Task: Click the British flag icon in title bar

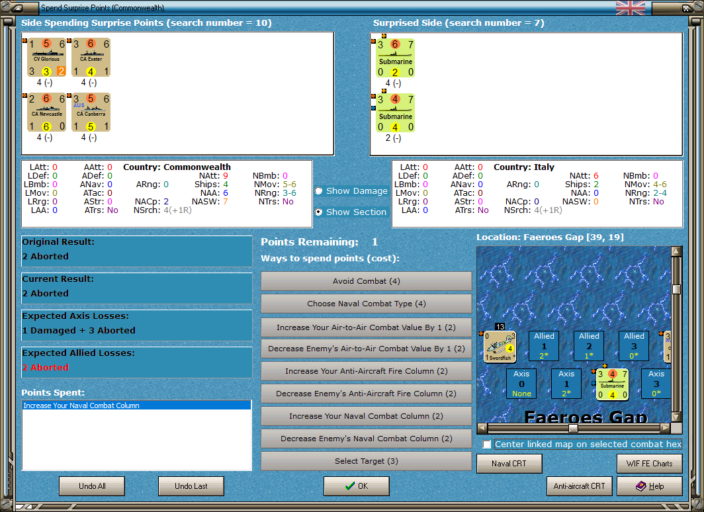Action: pyautogui.click(x=631, y=8)
